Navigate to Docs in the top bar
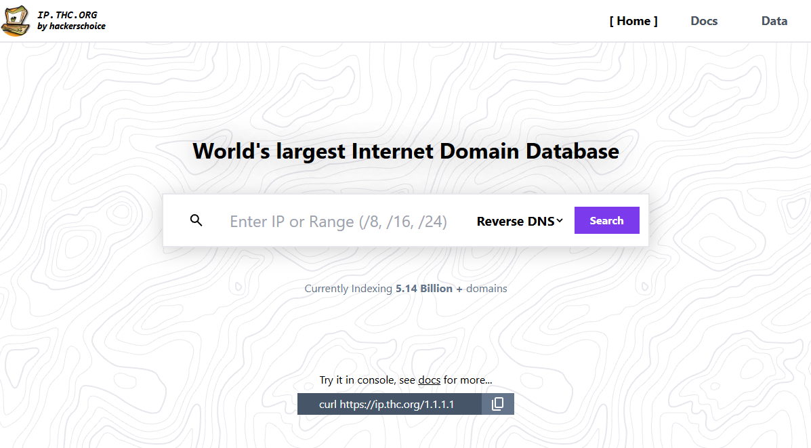 coord(703,20)
